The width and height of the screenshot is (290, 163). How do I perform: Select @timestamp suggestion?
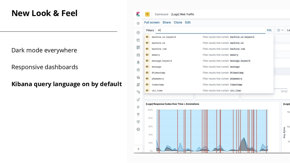point(209,73)
